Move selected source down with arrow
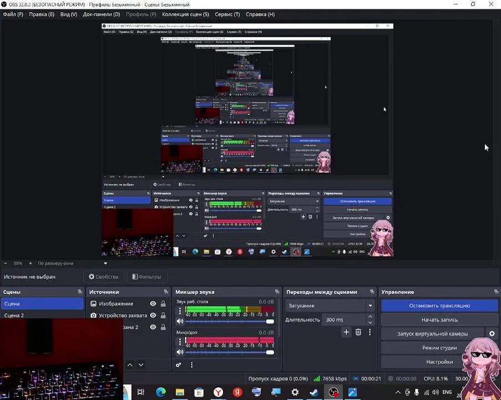Viewport: 501px width, 400px height. (141, 365)
